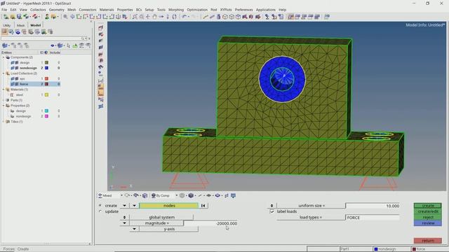Click the create/edit button
449x252 pixels.
[x=427, y=211]
